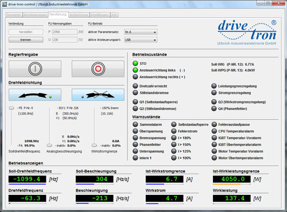Click the I> 150% warning LED

tap(174, 144)
